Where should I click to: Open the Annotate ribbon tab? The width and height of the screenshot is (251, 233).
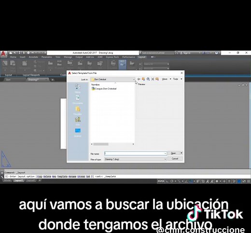pos(33,57)
